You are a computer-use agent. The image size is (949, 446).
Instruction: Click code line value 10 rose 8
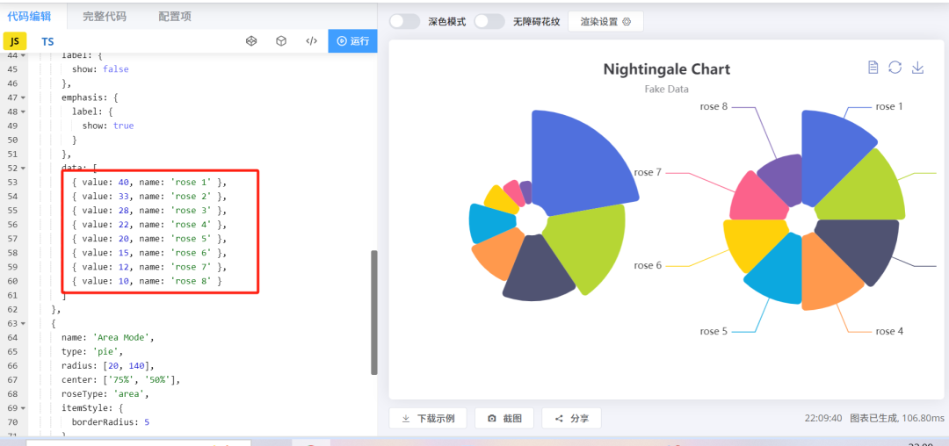click(147, 281)
